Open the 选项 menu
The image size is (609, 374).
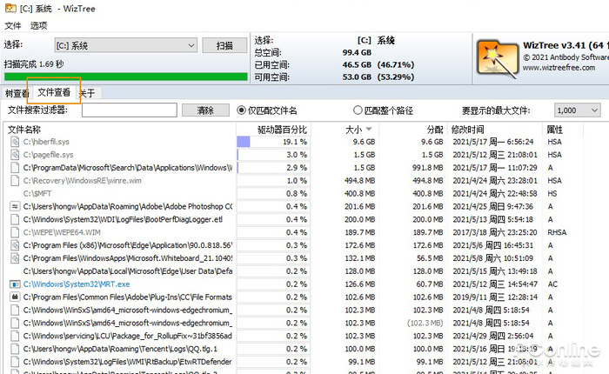pos(38,25)
